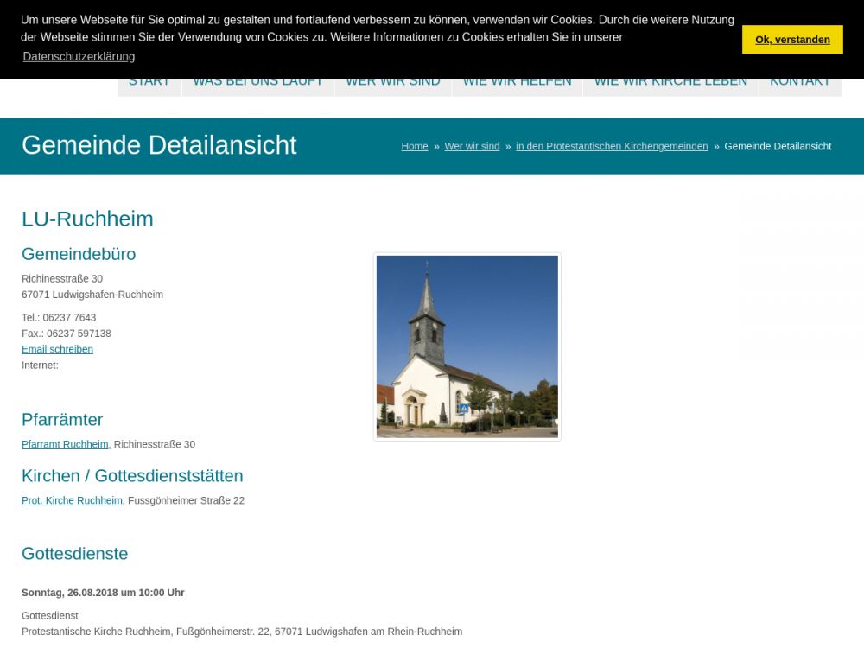Click the 'Gottesdienste' section heading
The width and height of the screenshot is (864, 648).
74,554
